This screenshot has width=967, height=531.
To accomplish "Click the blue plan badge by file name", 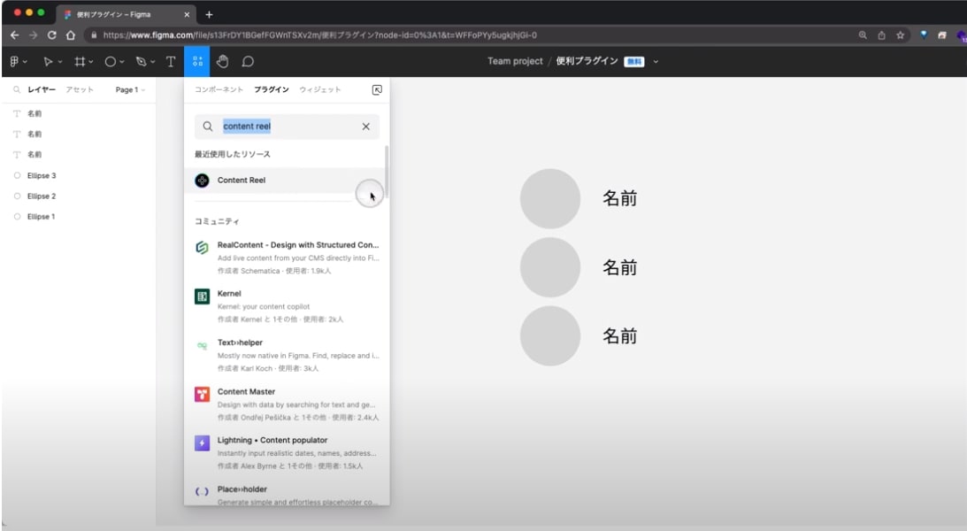I will (x=634, y=62).
